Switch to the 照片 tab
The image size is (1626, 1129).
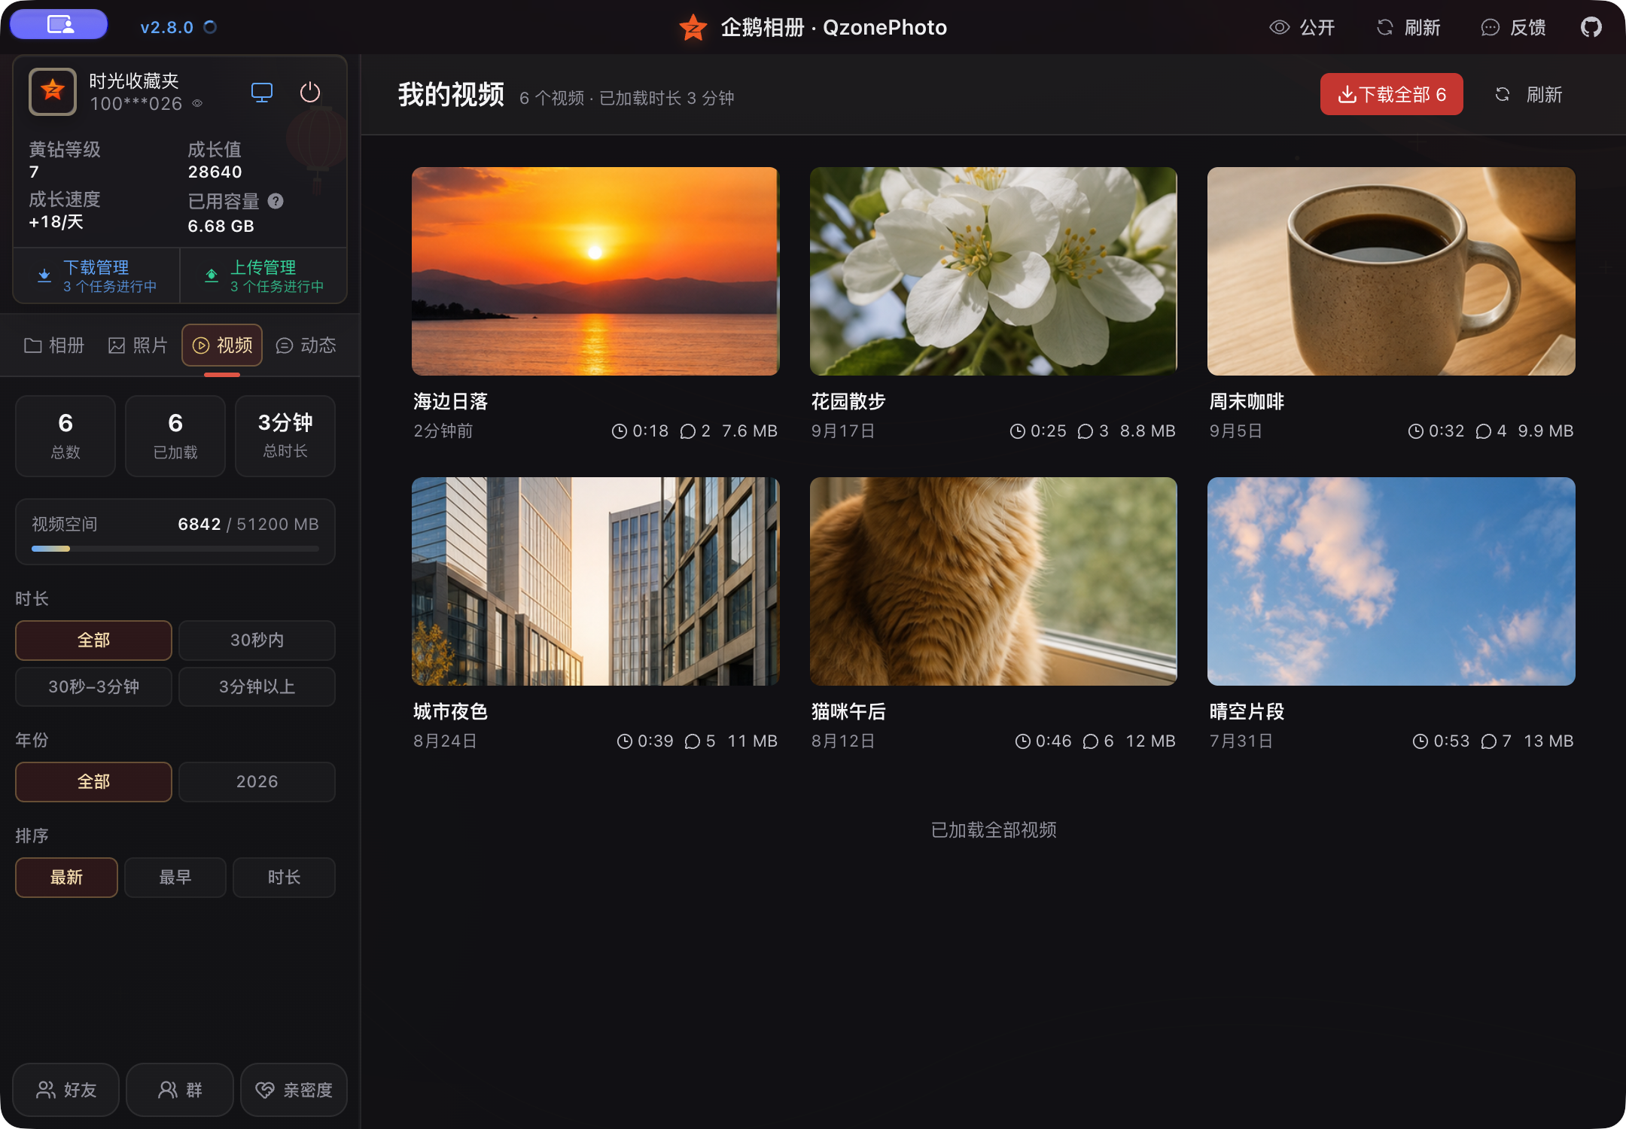pyautogui.click(x=138, y=345)
